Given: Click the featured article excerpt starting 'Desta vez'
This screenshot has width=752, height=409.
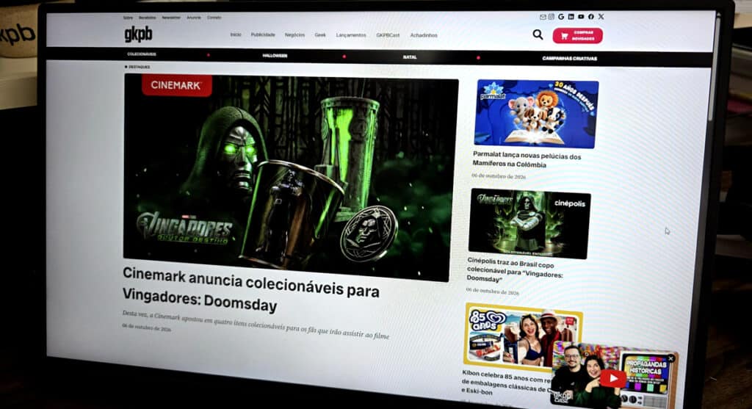Looking at the screenshot, I should [255, 325].
